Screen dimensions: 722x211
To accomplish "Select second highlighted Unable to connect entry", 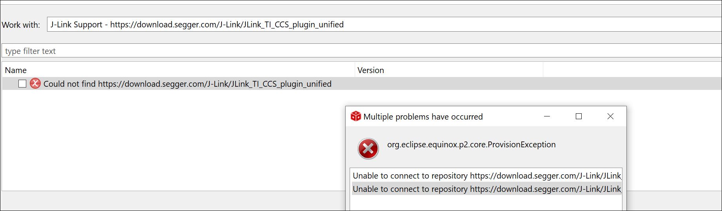I will tap(487, 189).
